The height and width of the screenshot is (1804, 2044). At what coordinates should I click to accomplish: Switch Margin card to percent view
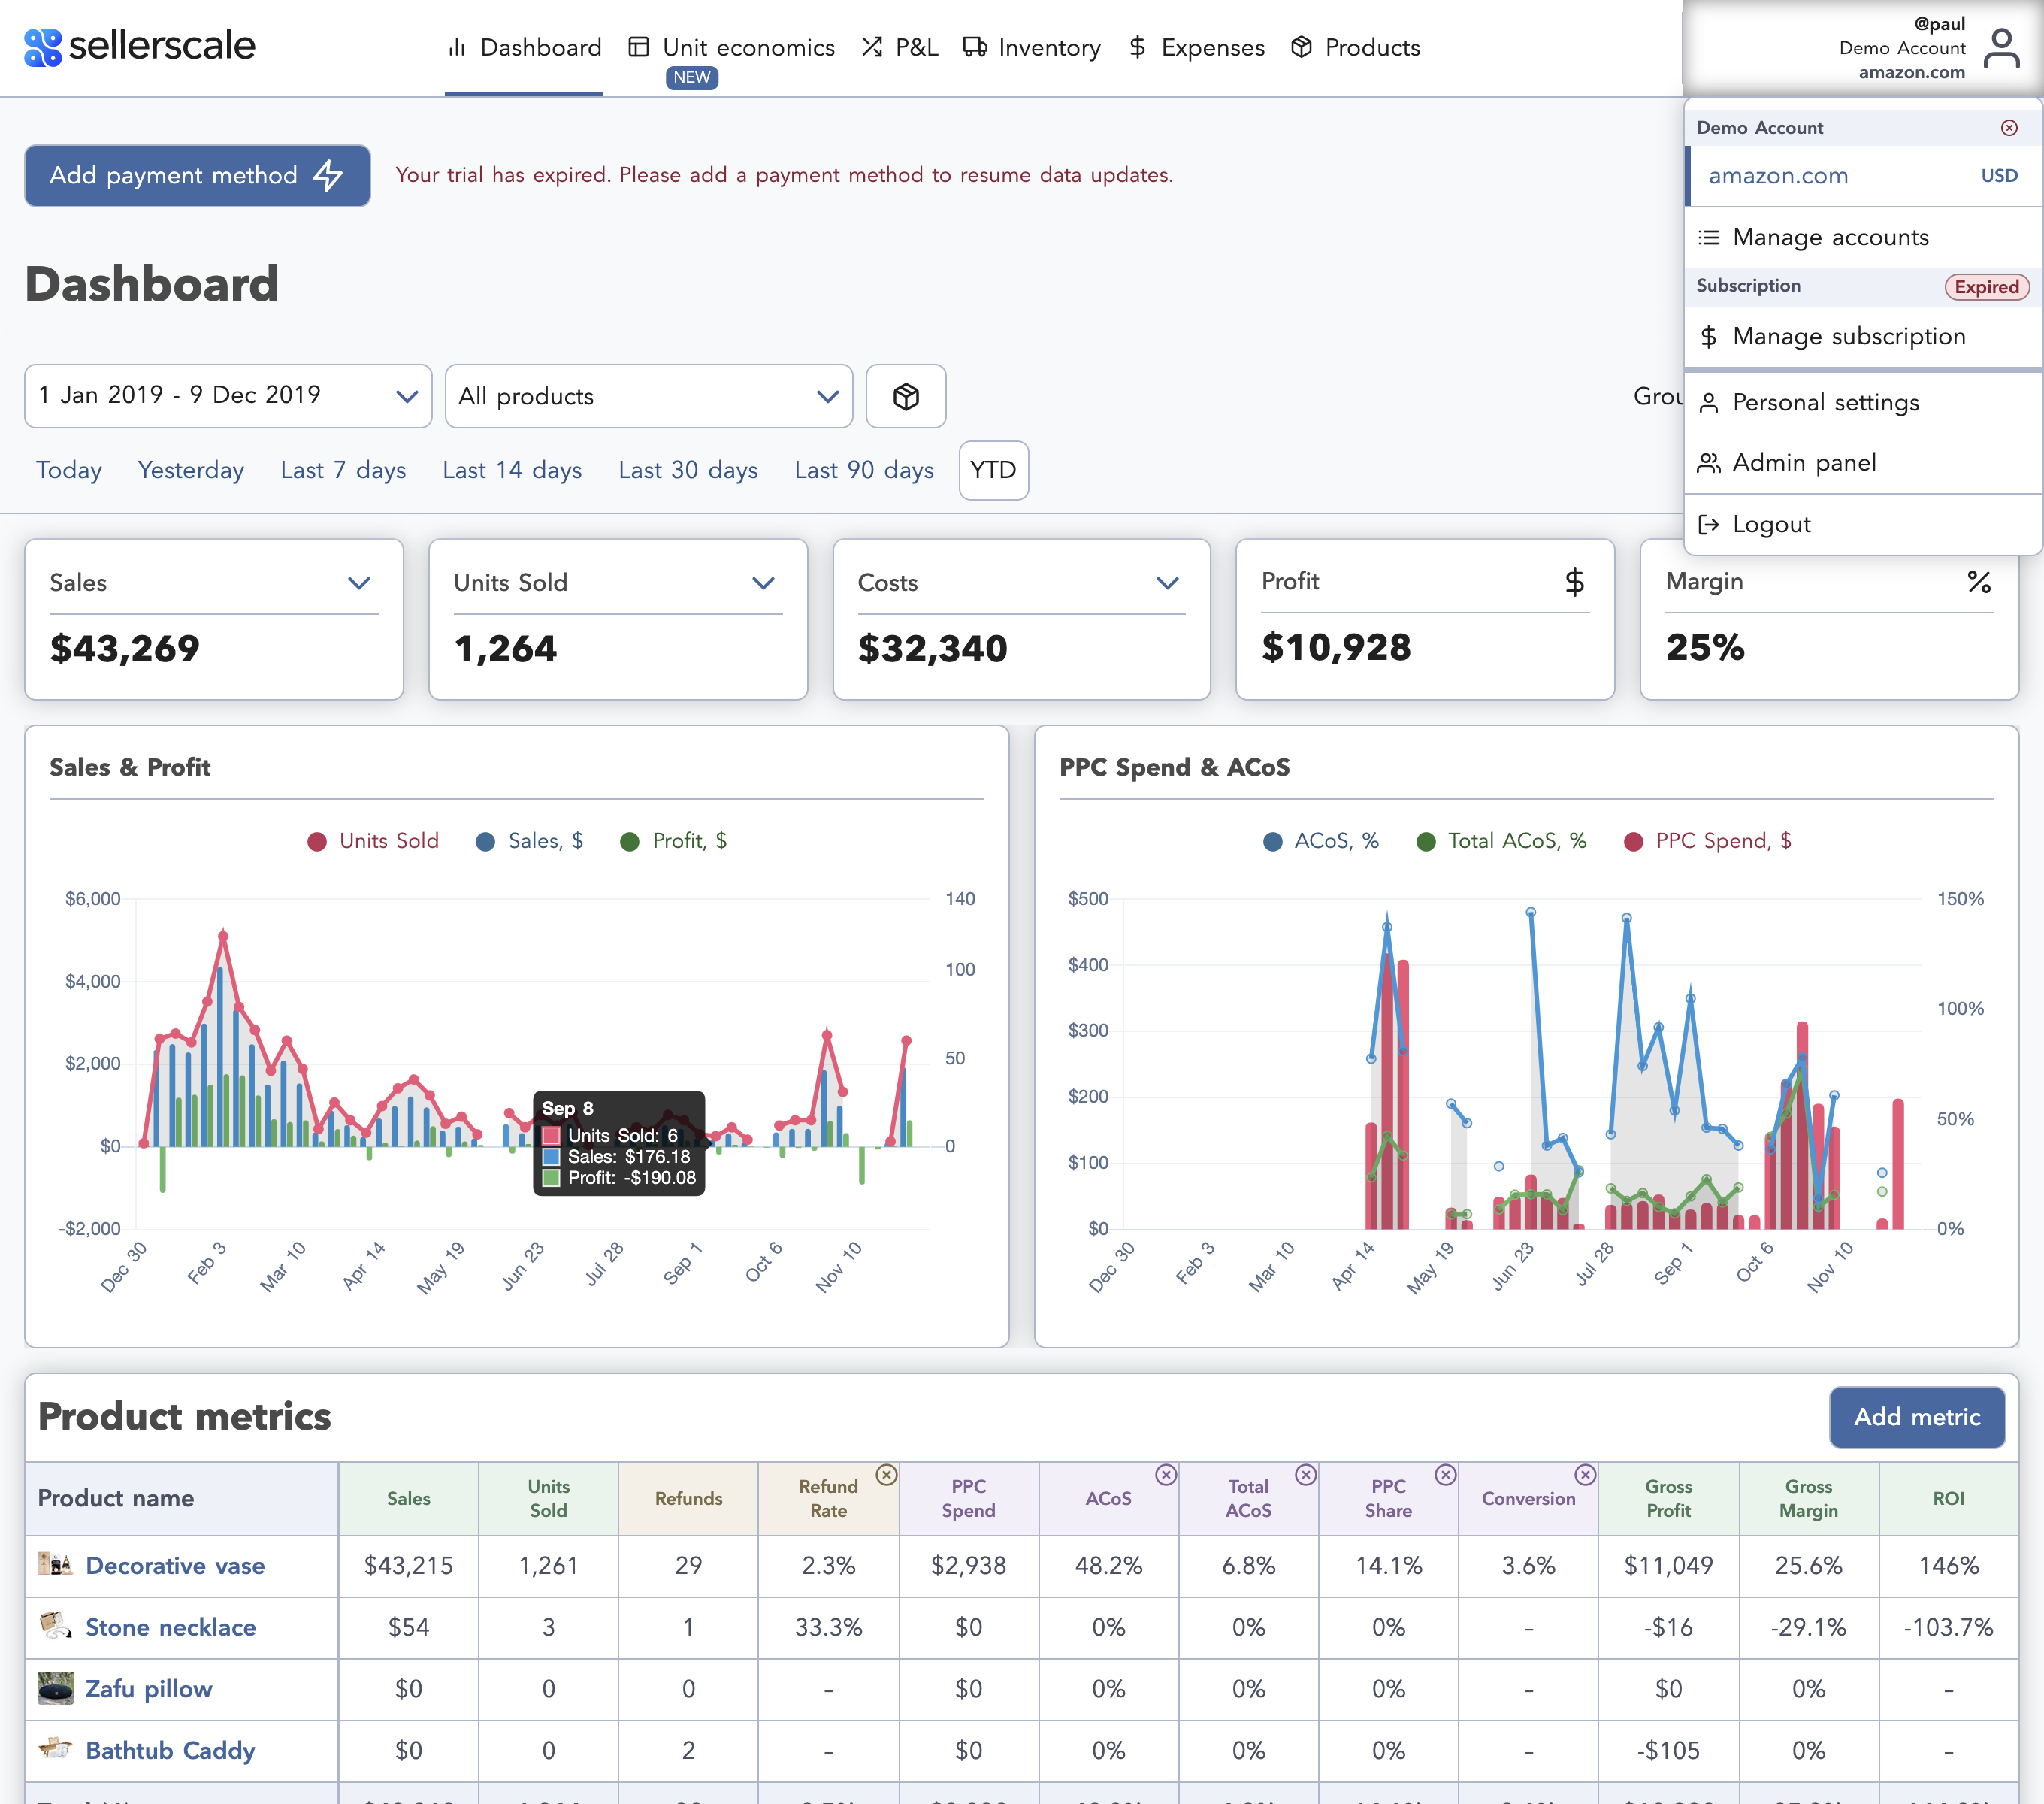(1978, 582)
